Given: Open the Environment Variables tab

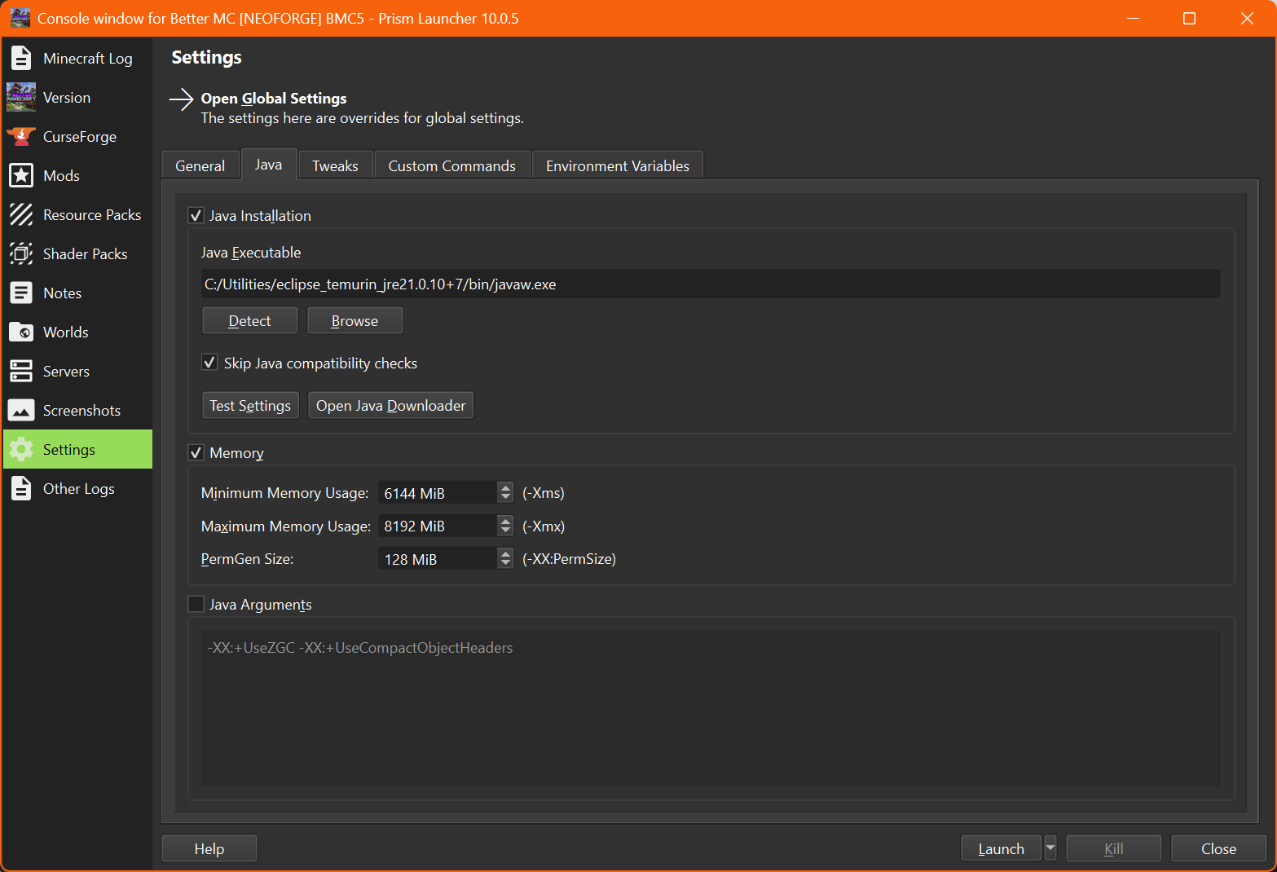Looking at the screenshot, I should point(617,166).
